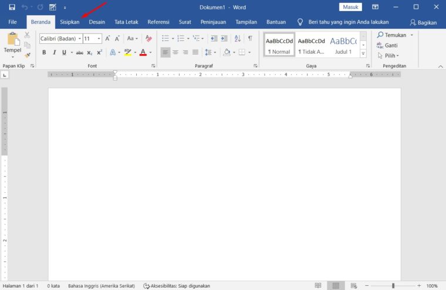Decrease indent of the paragraph

click(214, 38)
